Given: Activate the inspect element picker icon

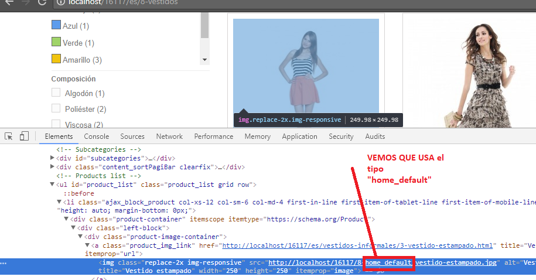Looking at the screenshot, I should tap(9, 136).
